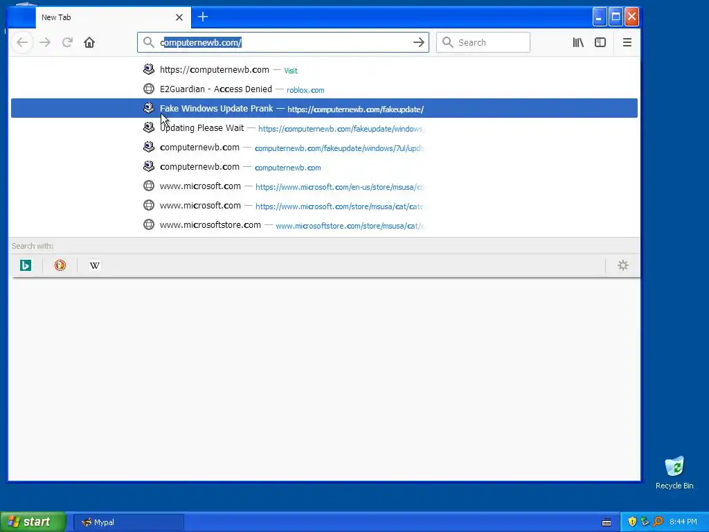The width and height of the screenshot is (709, 532).
Task: Search with Wikipedia engine icon
Action: click(94, 265)
